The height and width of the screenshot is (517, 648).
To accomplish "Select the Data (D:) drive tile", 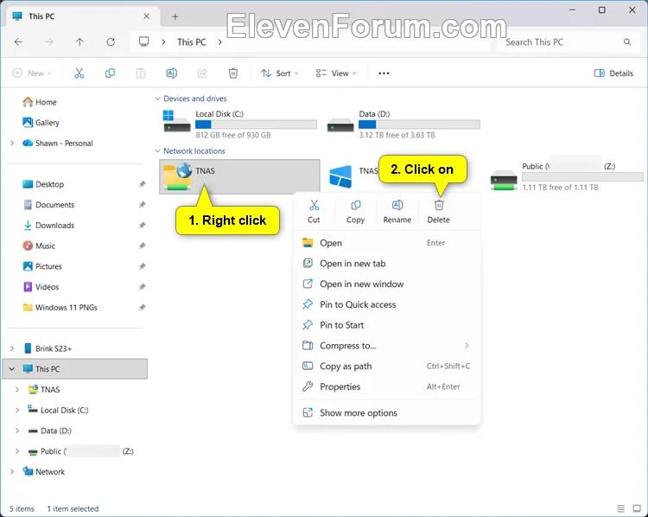I will pyautogui.click(x=403, y=124).
